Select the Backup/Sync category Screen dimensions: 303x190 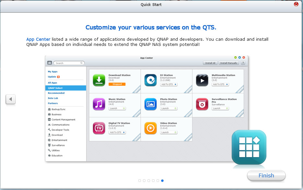point(57,109)
